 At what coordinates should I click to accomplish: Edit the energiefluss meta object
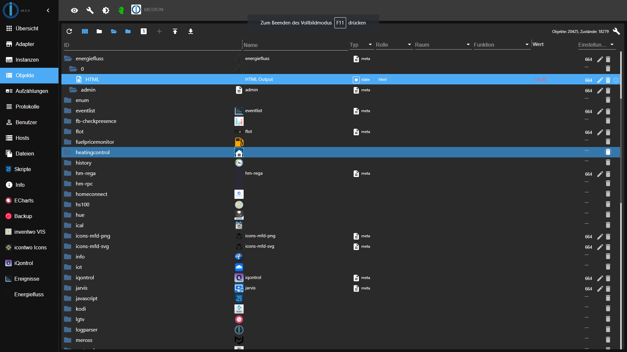tap(600, 59)
